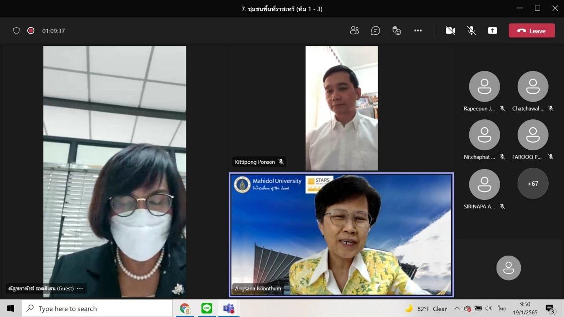
Task: Select Rapeepun participant avatar
Action: [x=484, y=86]
